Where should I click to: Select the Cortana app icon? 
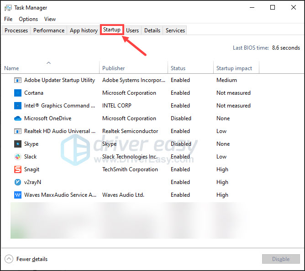[18, 93]
